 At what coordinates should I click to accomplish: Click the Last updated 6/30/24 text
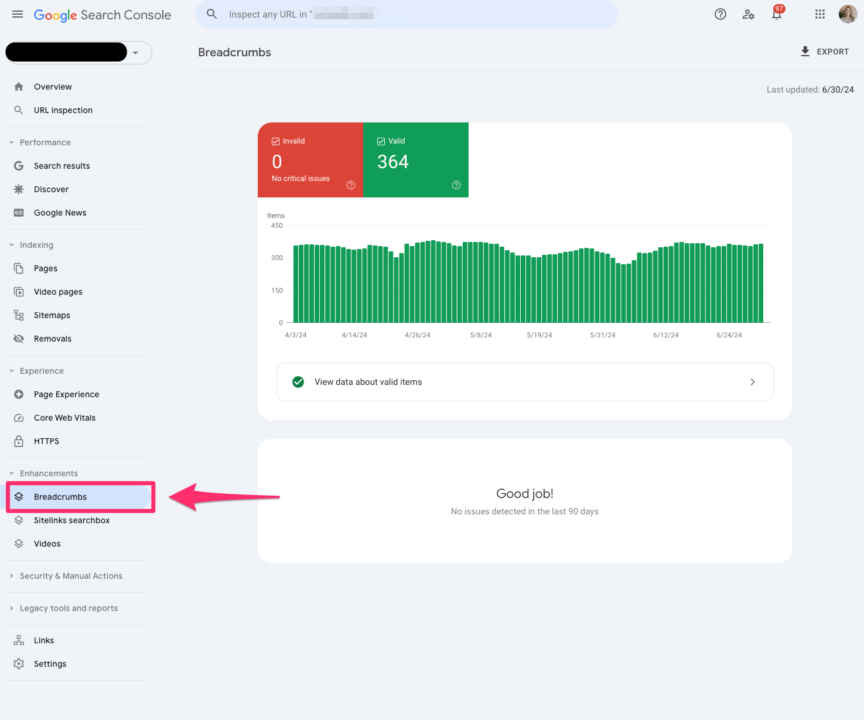click(810, 90)
